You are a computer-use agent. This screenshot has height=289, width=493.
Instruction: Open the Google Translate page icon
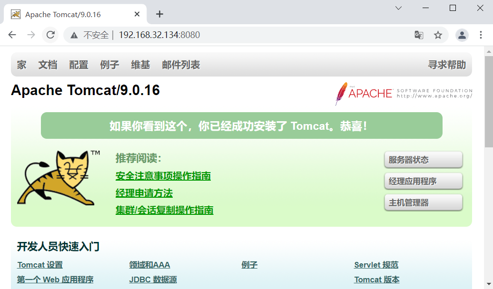click(x=419, y=35)
